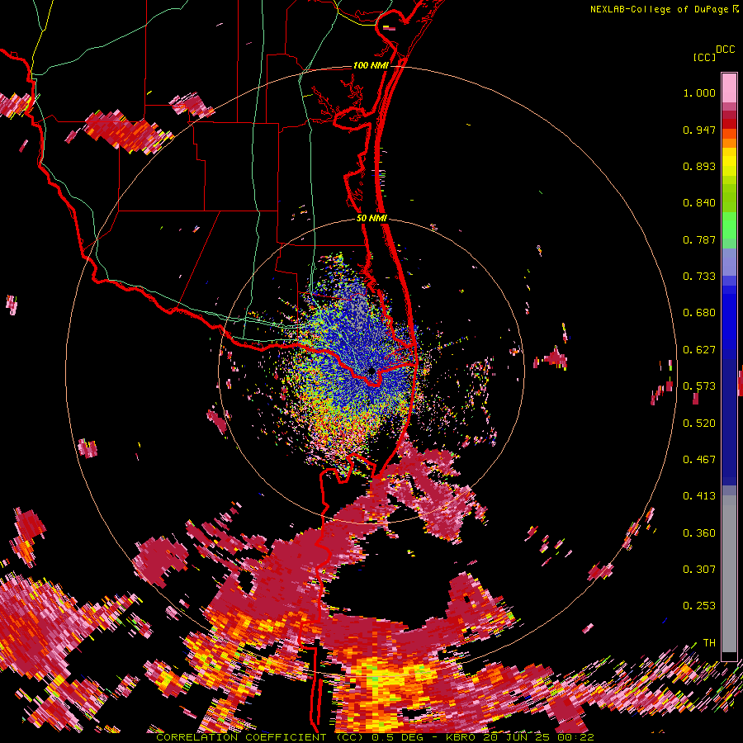Click the 0.413 value on the color scale

pyautogui.click(x=699, y=496)
